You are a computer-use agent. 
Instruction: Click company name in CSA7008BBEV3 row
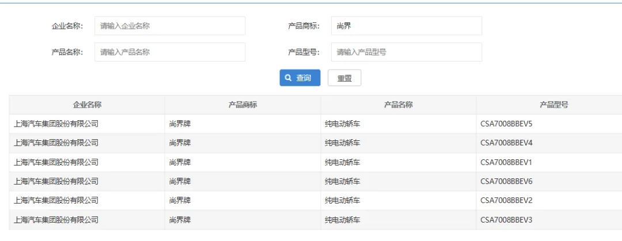[56, 220]
